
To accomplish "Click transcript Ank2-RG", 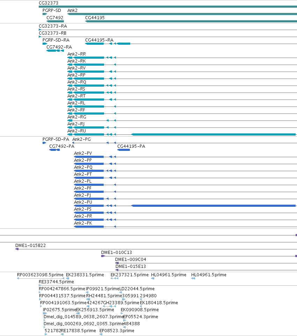I will tap(77, 117).
